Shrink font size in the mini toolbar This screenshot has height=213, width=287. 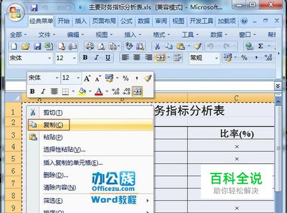(98, 78)
